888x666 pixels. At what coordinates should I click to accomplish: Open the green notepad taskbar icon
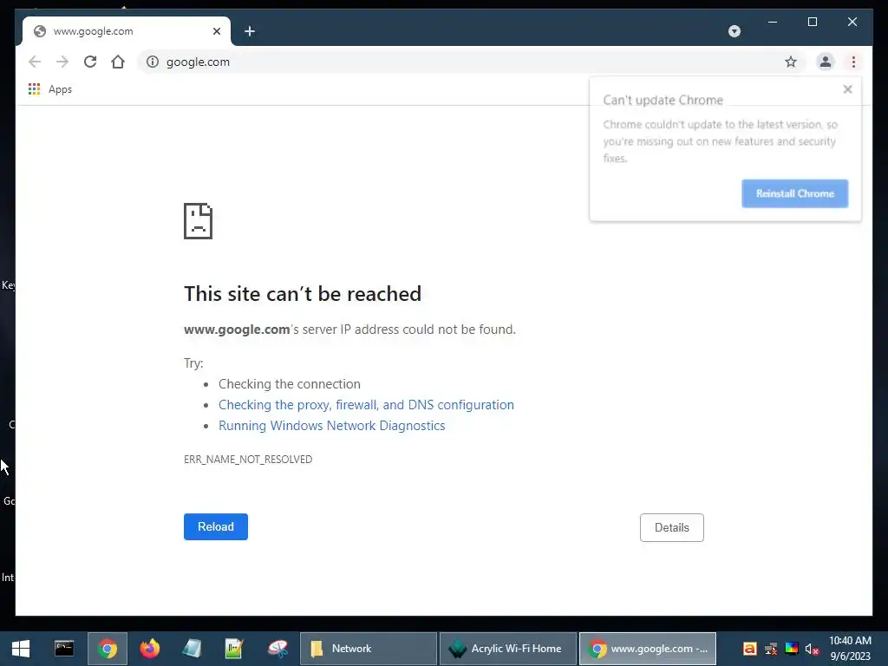point(234,649)
